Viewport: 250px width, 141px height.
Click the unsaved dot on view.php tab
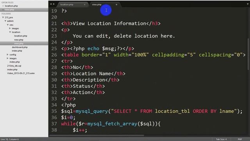(116, 5)
